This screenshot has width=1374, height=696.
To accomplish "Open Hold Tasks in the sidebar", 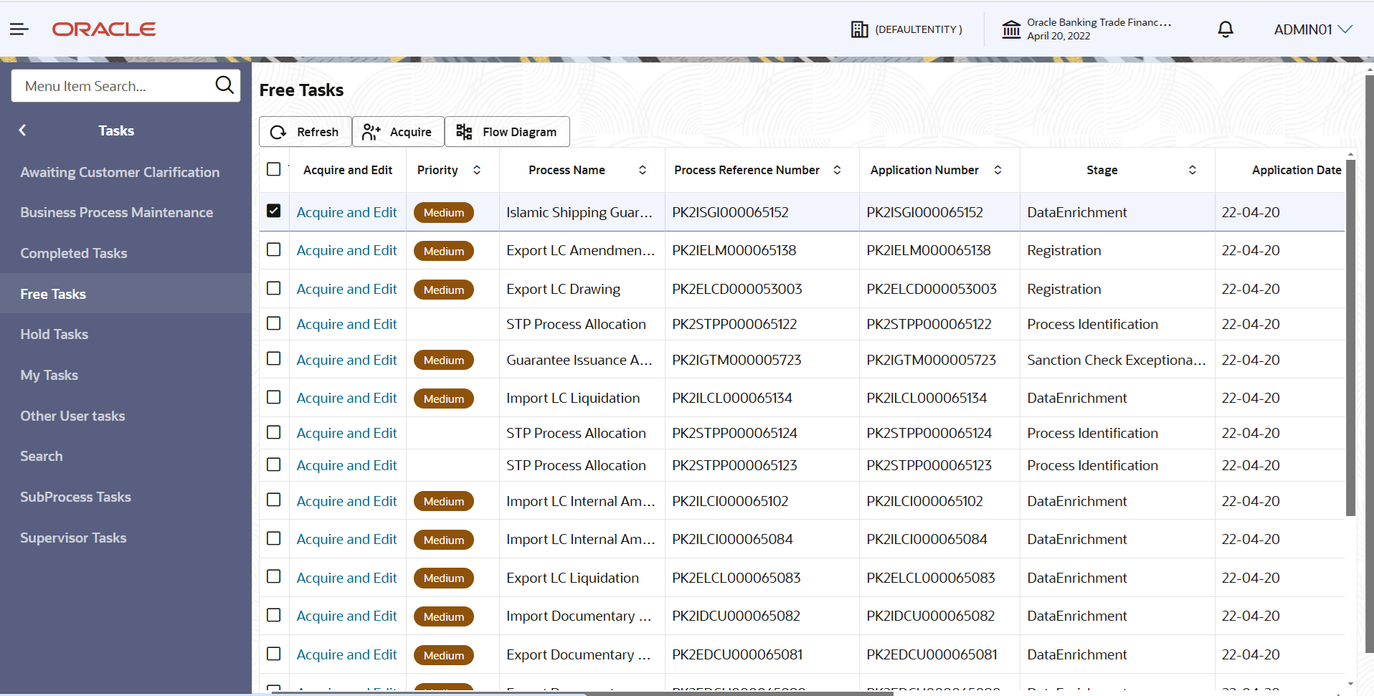I will point(55,334).
